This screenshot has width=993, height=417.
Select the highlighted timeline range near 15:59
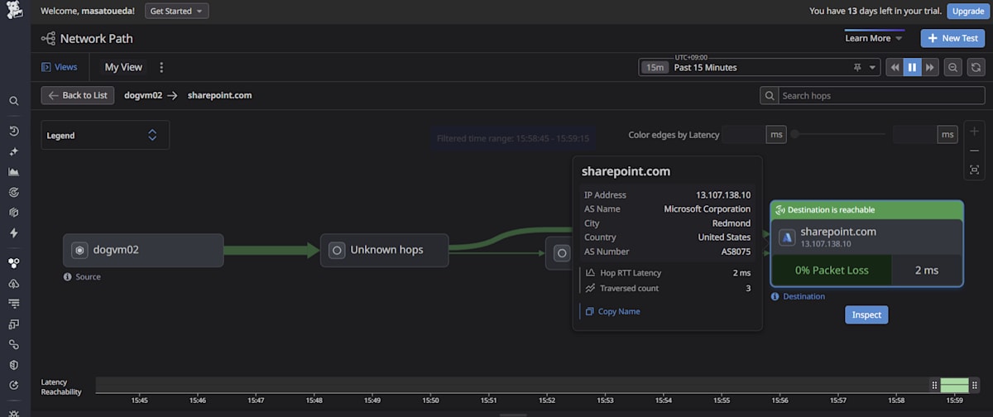click(954, 385)
